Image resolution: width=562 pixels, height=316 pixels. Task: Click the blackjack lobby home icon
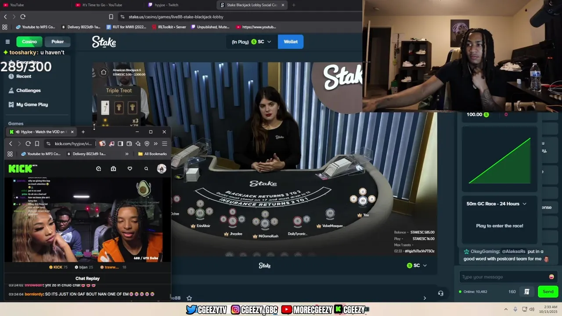pyautogui.click(x=104, y=72)
